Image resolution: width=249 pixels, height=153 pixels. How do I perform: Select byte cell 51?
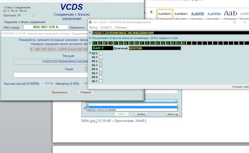pos(94,43)
